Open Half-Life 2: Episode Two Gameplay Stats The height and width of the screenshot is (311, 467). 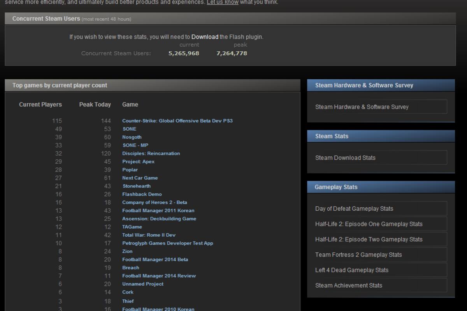coord(381,239)
